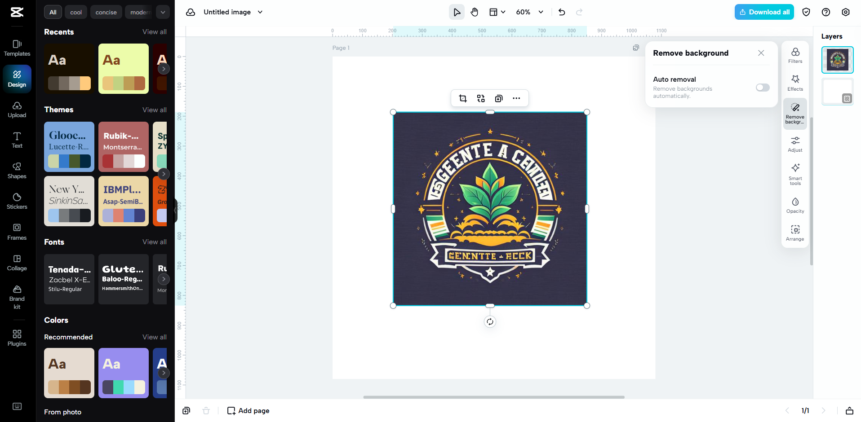Click the Download all button
The image size is (861, 422).
(764, 12)
